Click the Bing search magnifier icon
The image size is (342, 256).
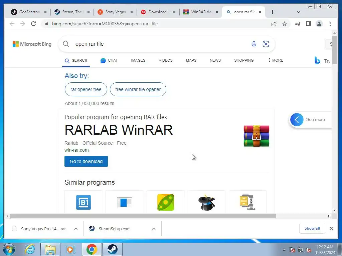[x=66, y=44]
